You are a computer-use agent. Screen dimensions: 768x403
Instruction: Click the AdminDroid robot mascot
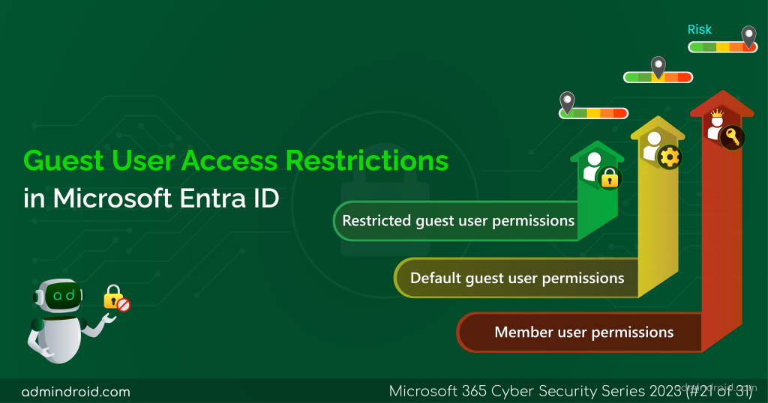pyautogui.click(x=58, y=321)
